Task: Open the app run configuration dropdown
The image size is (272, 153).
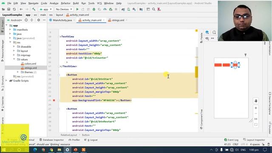Action: (46, 9)
